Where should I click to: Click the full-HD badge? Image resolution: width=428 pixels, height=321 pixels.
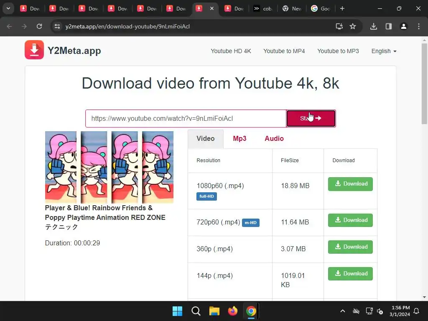point(206,196)
